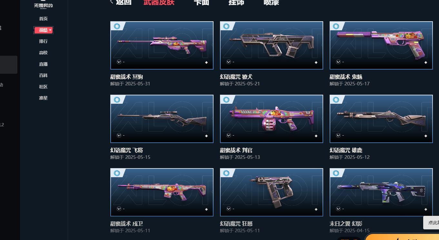Open 排行 from the sidebar menu

(x=43, y=41)
